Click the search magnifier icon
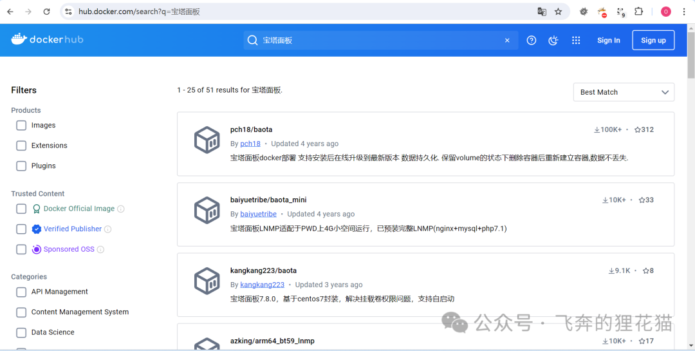 pos(252,41)
